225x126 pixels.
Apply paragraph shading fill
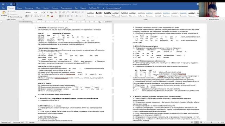77,16
